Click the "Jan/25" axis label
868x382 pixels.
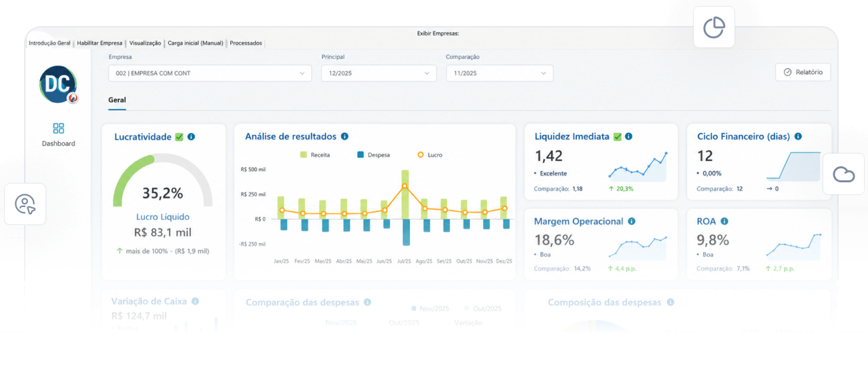[282, 261]
